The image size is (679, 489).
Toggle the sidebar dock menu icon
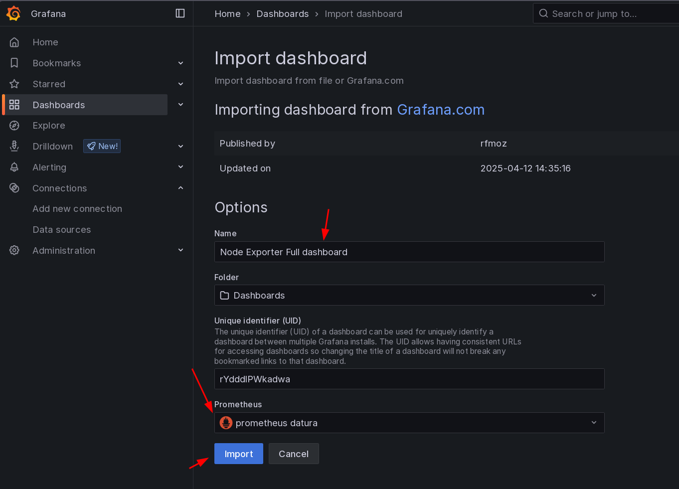click(180, 13)
